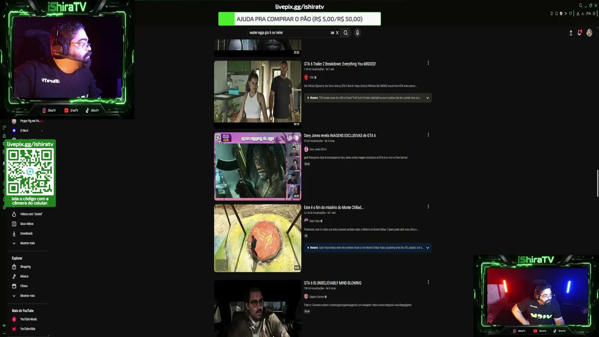Open the upload/create icon in YouTube header
Screen dimensions: 599x337
tap(570, 33)
